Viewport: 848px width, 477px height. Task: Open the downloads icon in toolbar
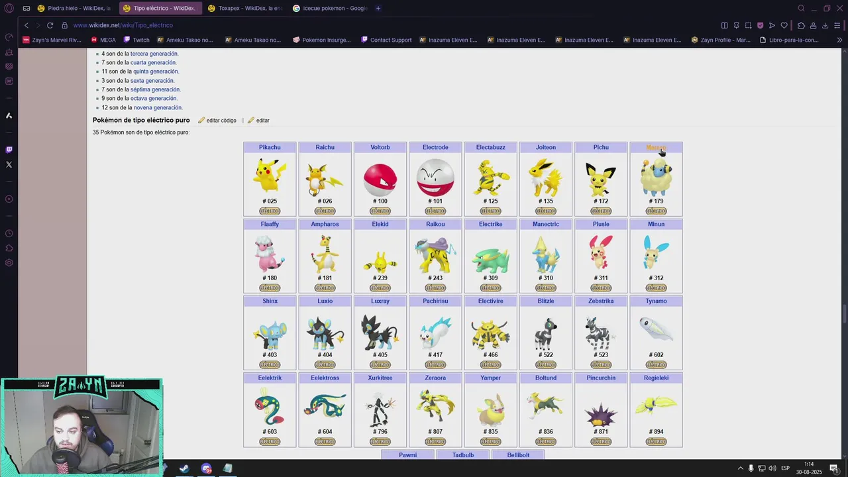tap(825, 25)
